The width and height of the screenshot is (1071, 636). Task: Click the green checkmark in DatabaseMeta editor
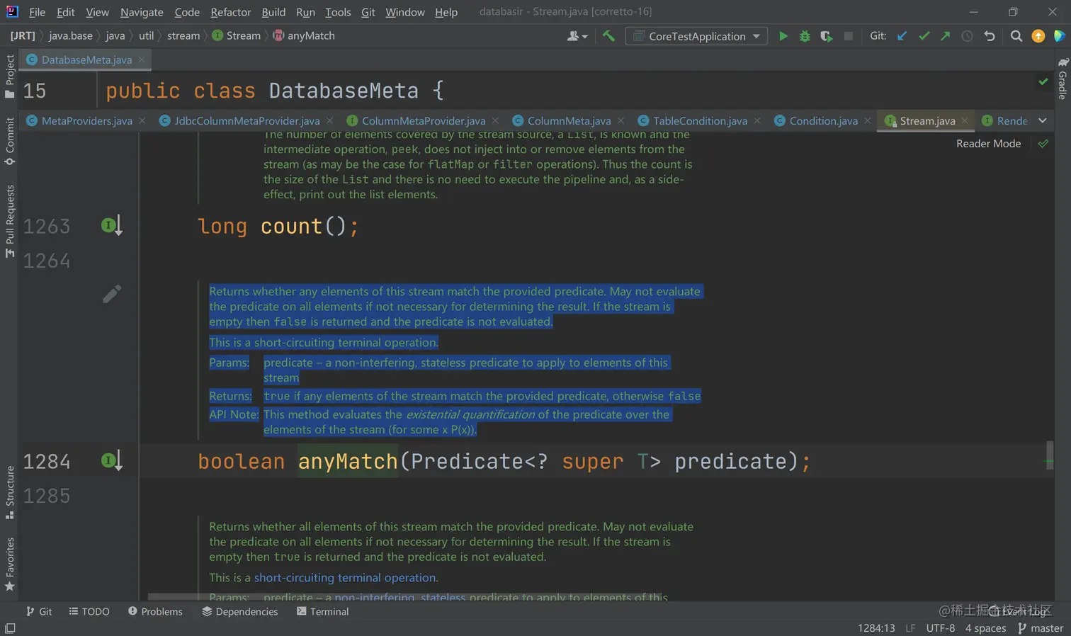coord(1043,82)
